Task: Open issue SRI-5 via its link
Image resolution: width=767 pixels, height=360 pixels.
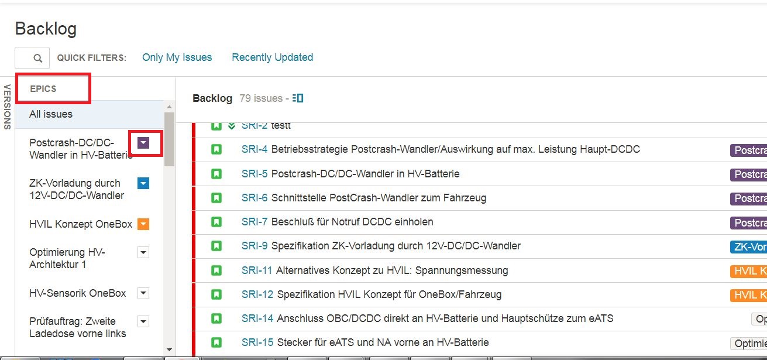Action: 253,174
